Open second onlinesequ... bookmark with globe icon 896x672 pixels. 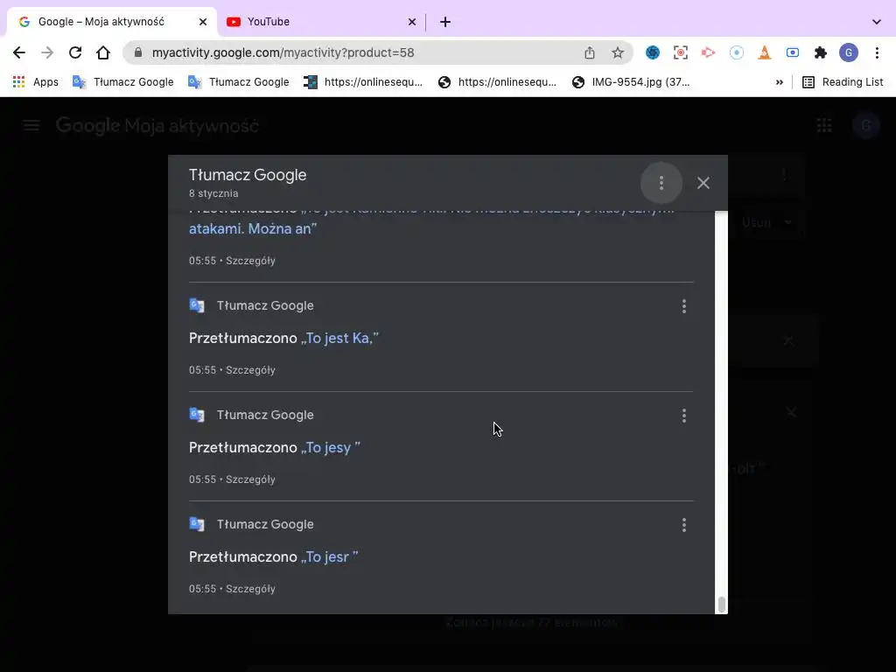pyautogui.click(x=497, y=81)
